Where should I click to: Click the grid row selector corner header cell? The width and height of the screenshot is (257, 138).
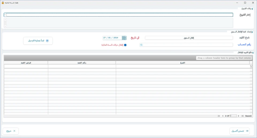(251, 63)
